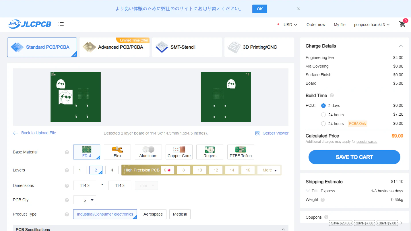View the top-side PCB preview image

75,97
